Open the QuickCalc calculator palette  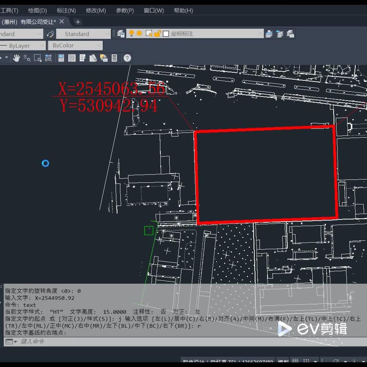coord(115,58)
